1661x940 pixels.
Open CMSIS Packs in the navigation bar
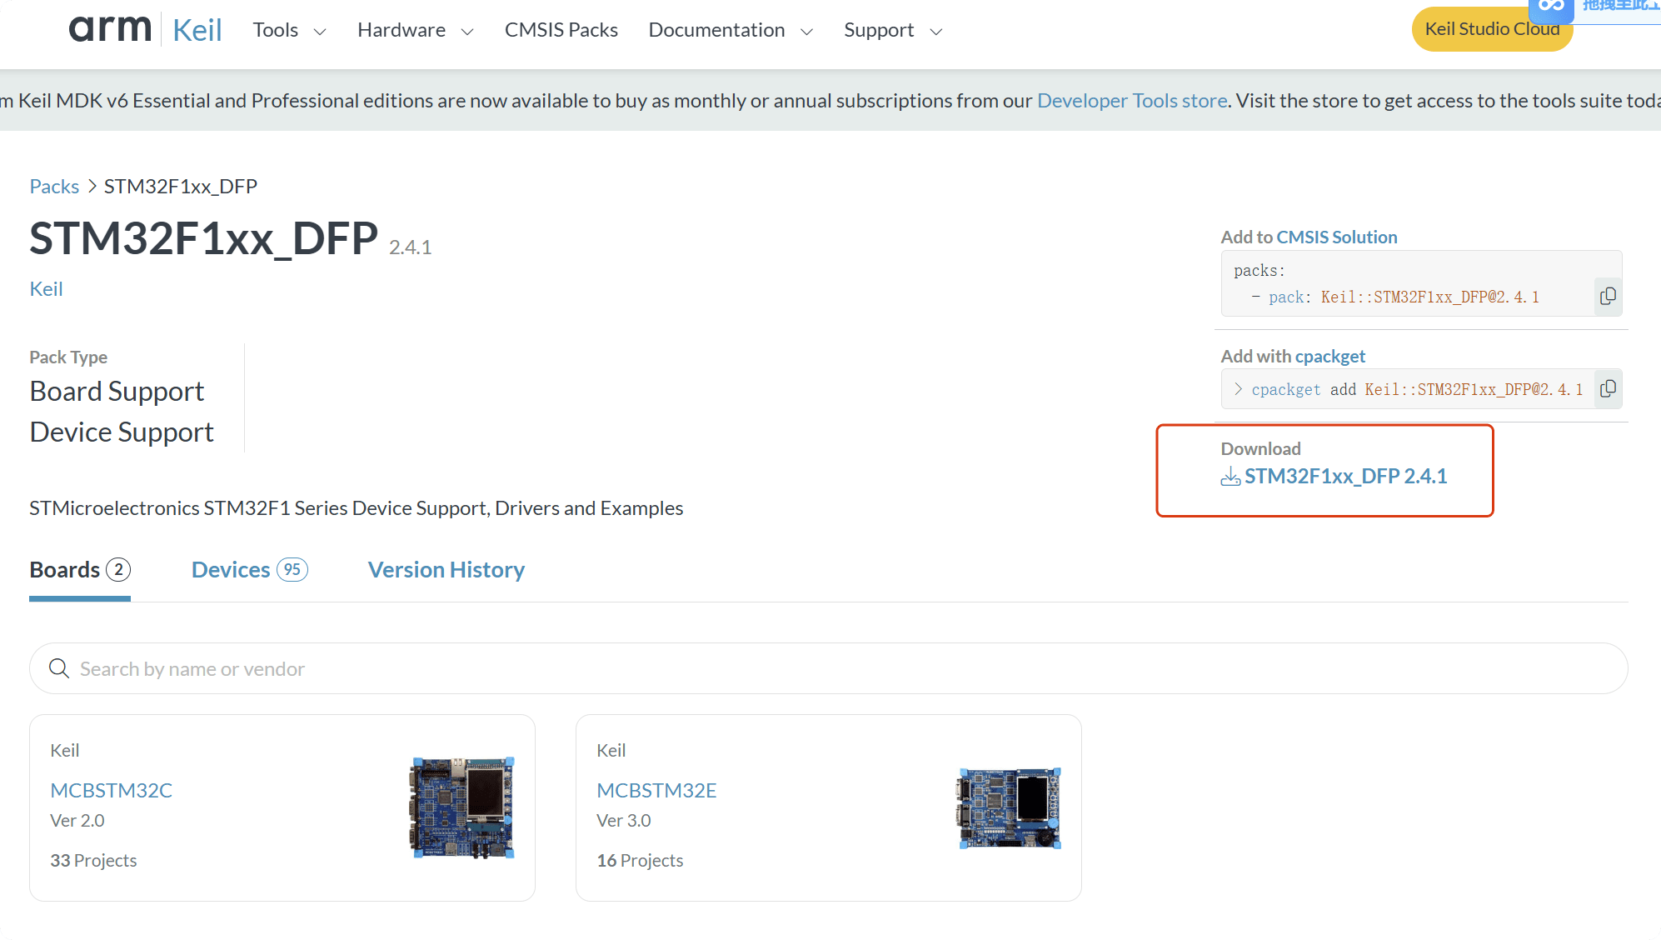pyautogui.click(x=561, y=31)
